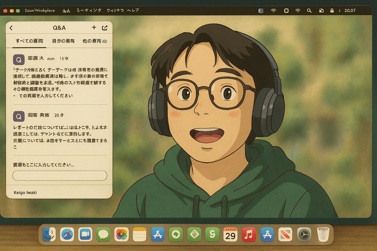Click the Keigo Iwaki name label

pos(25,193)
